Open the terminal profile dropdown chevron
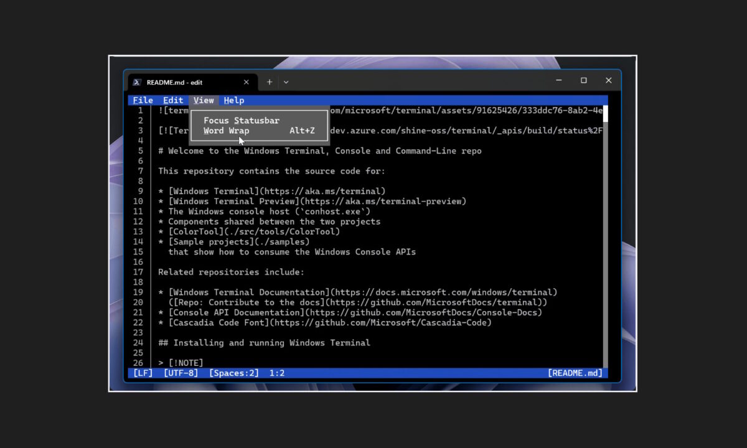The height and width of the screenshot is (448, 747). (286, 82)
